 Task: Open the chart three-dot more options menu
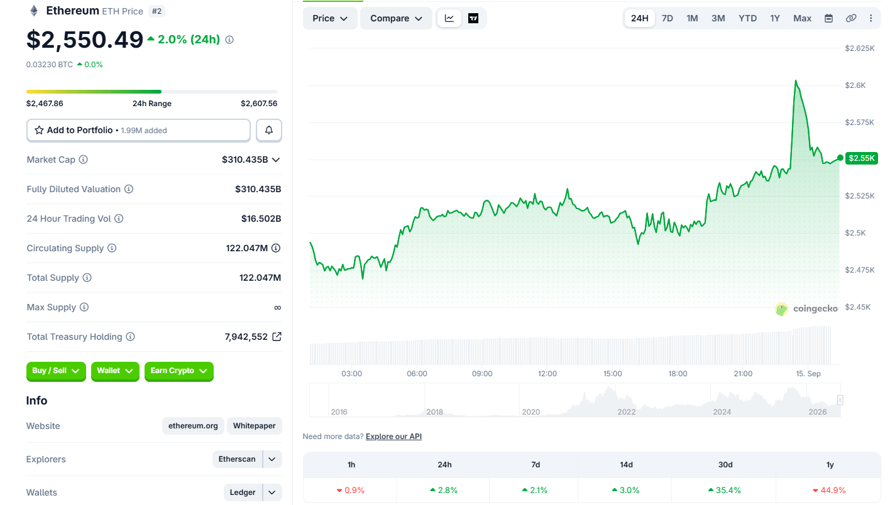coord(871,18)
